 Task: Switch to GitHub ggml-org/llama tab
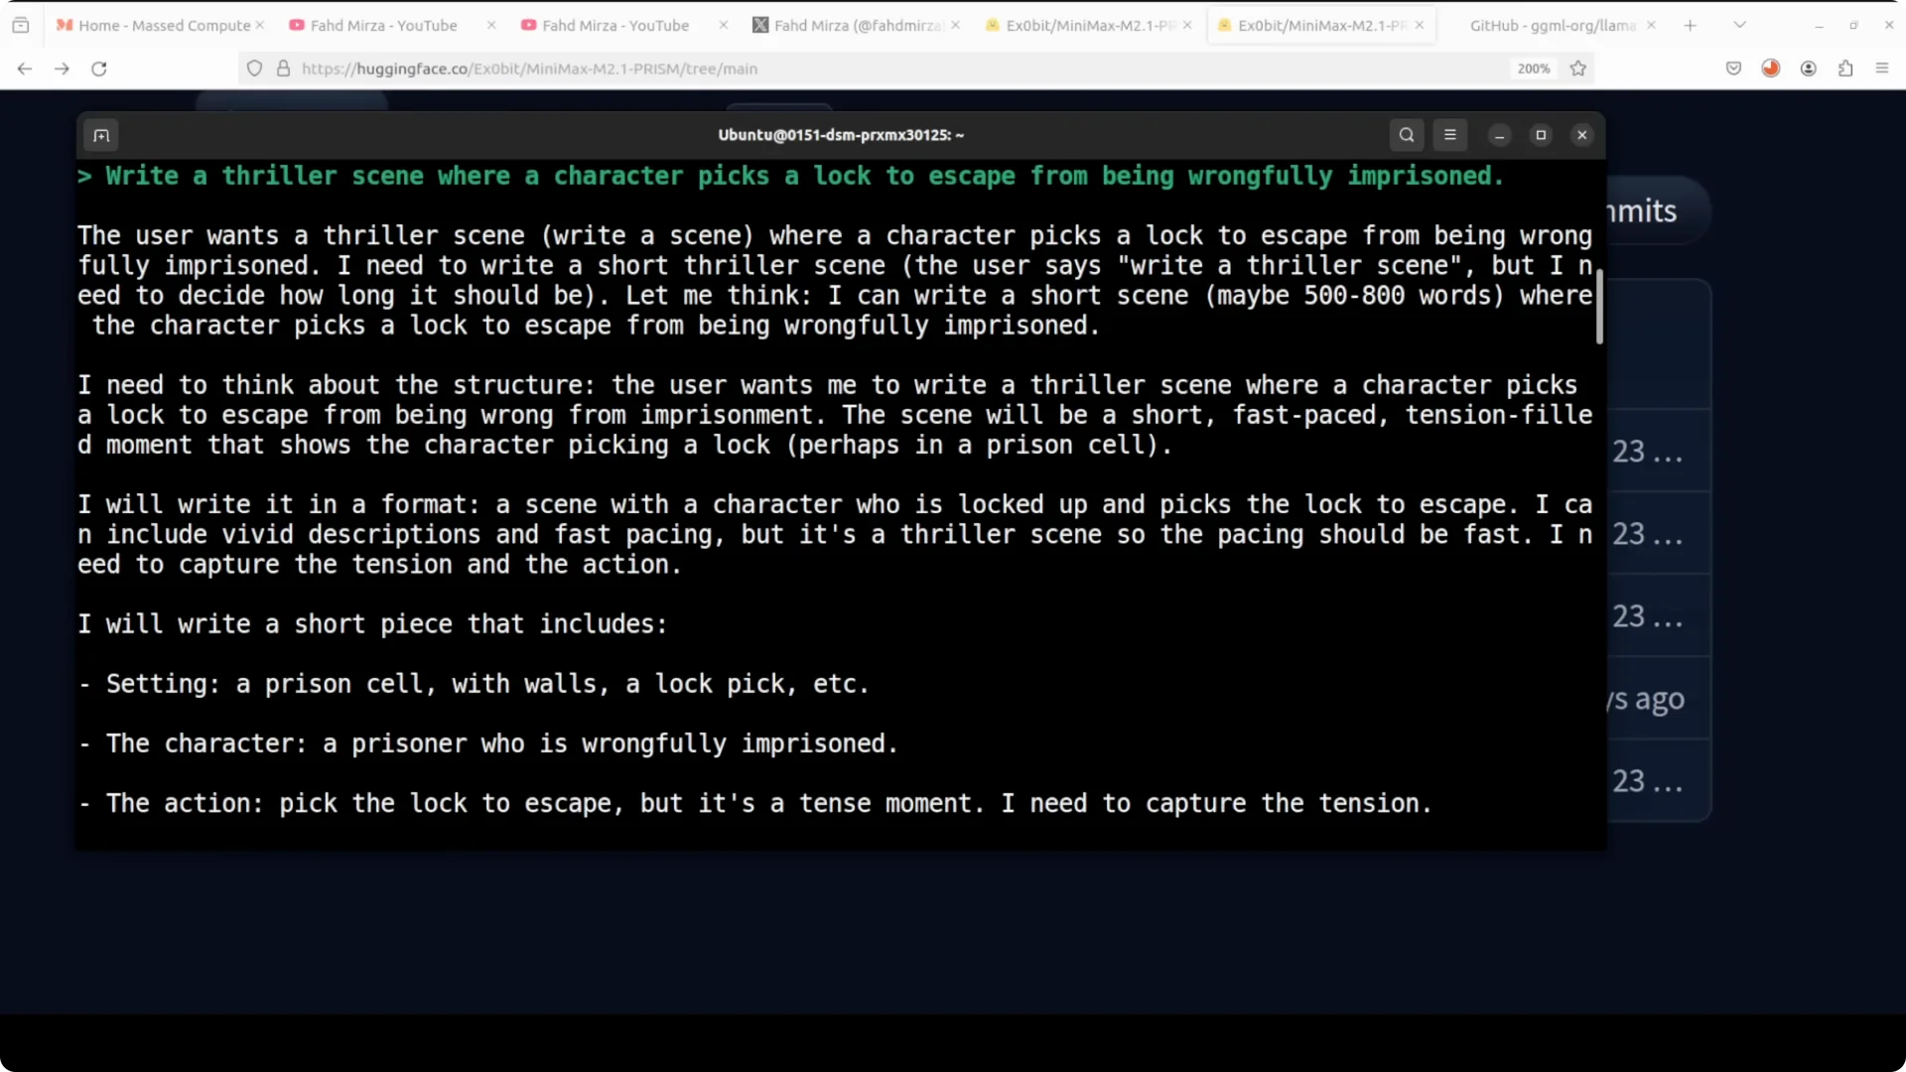[x=1551, y=25]
